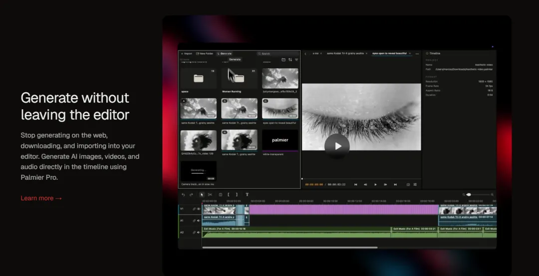Viewport: 539px width, 276px height.
Task: Click the project path value text
Action: point(464,69)
